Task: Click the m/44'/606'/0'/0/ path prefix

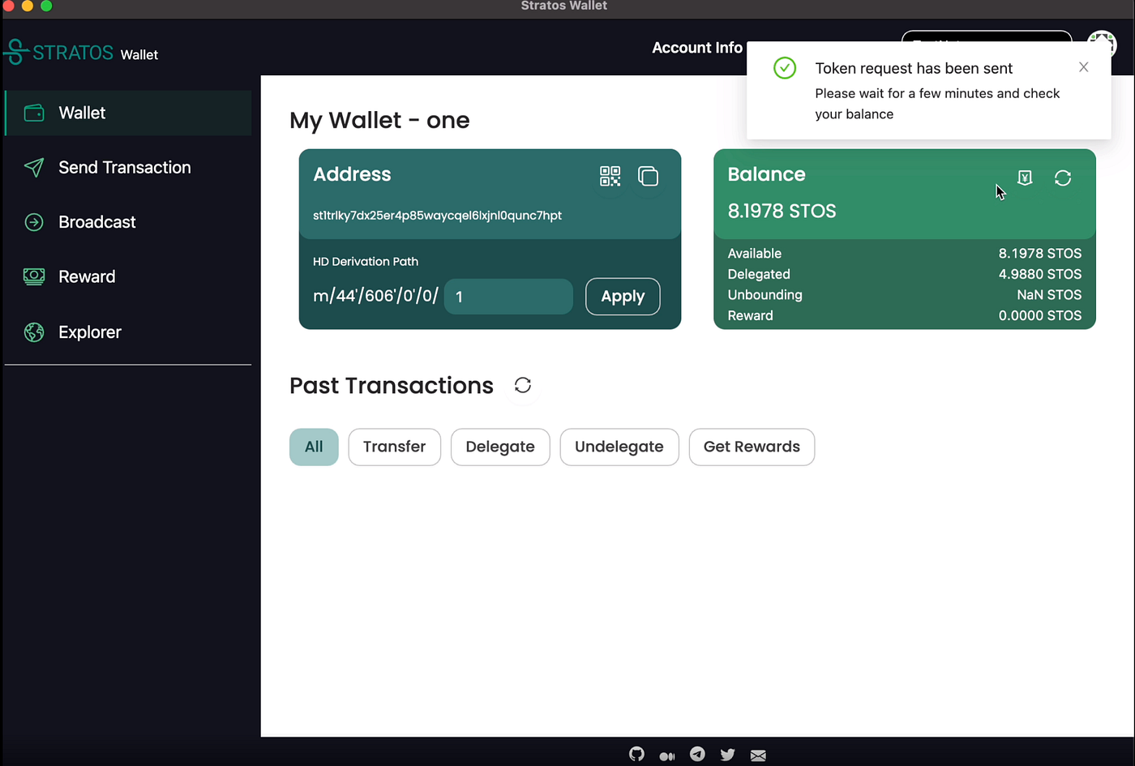Action: pos(375,296)
